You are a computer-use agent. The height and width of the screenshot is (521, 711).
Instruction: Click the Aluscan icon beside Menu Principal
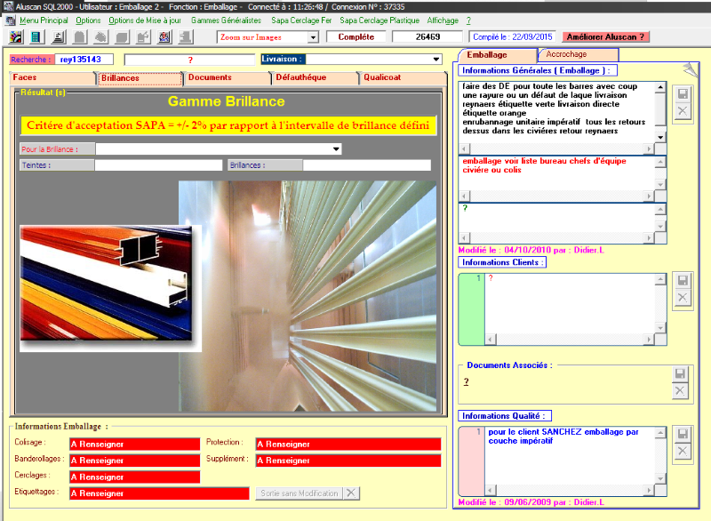[10, 20]
